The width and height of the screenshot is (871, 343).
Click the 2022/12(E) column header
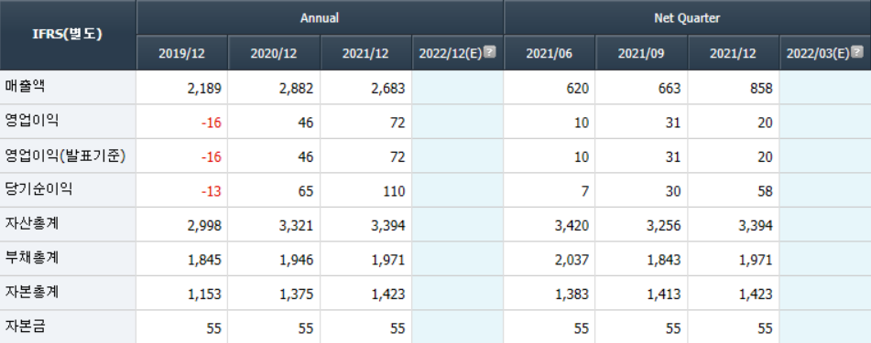[458, 53]
